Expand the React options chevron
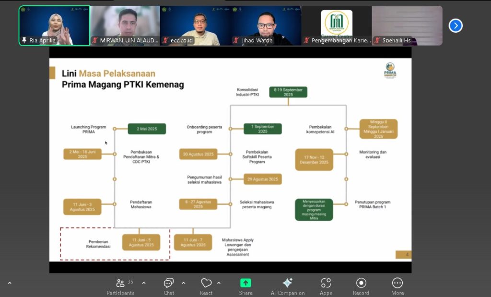 pos(219,283)
